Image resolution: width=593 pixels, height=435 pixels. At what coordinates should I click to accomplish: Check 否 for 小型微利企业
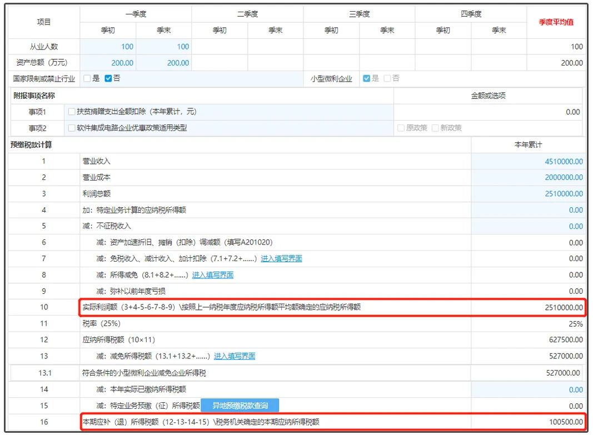[387, 78]
